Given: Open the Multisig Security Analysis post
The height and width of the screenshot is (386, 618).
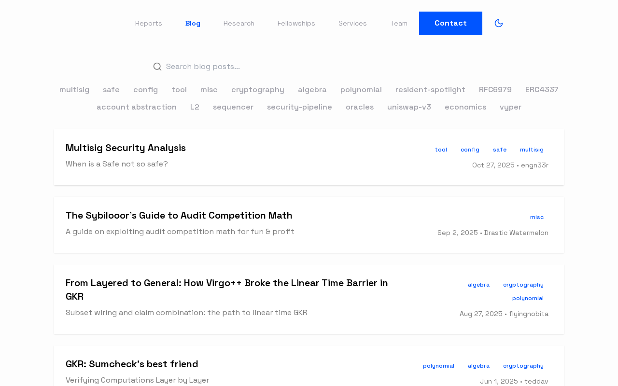Looking at the screenshot, I should [x=126, y=148].
